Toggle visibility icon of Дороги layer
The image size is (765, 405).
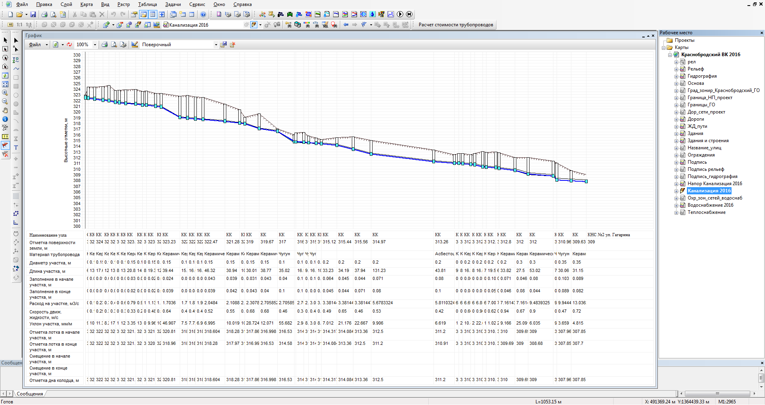(x=683, y=119)
